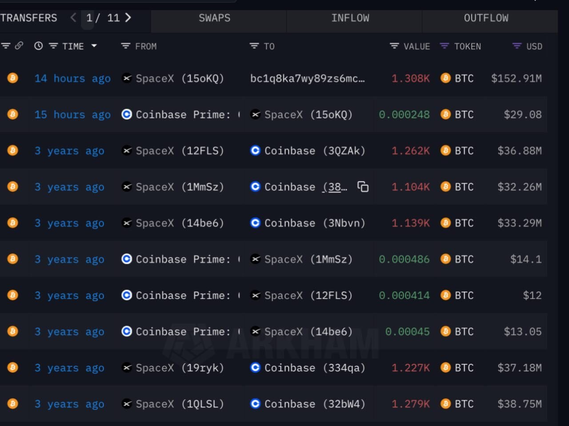
Task: Select value 1.279K
Action: 411,404
